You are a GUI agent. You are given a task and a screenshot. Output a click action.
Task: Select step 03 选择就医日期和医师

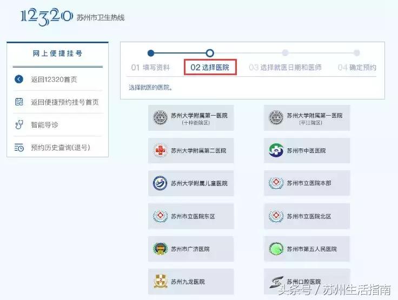click(x=285, y=67)
